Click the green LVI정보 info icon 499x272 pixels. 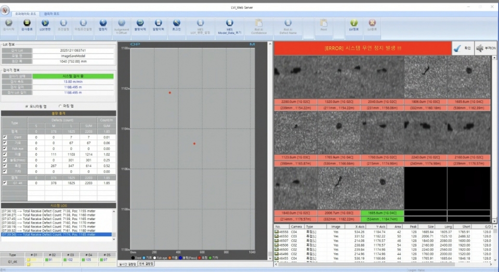coord(354,25)
